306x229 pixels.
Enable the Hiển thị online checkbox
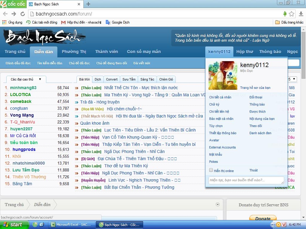pyautogui.click(x=211, y=170)
